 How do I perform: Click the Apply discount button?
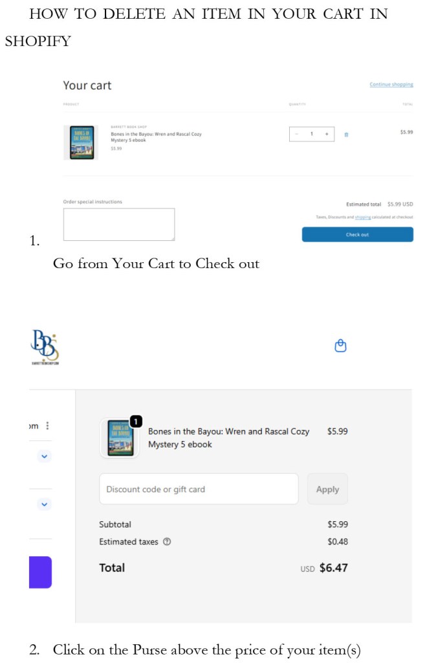click(x=327, y=489)
